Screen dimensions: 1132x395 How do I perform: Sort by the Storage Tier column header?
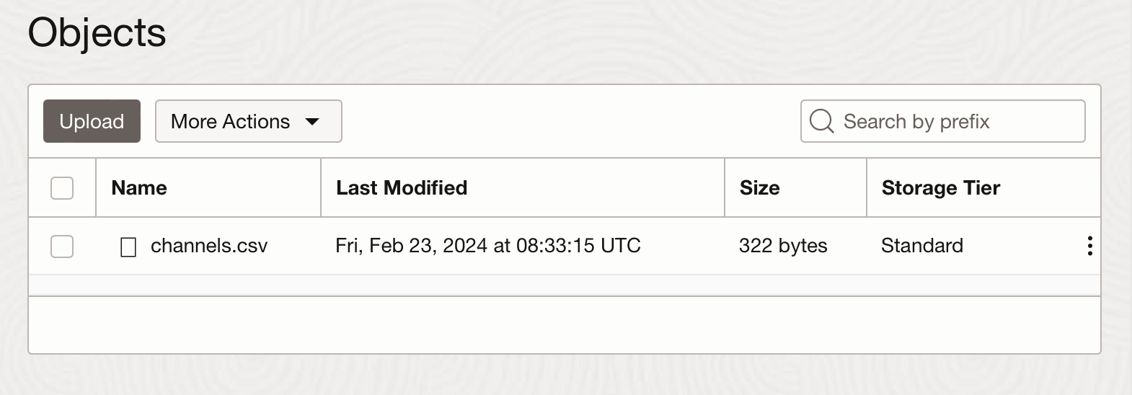[940, 188]
